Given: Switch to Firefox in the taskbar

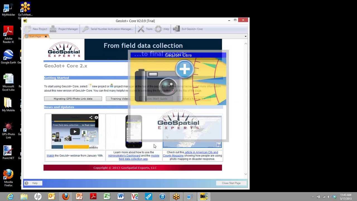Looking at the screenshot, I should pos(66,197).
